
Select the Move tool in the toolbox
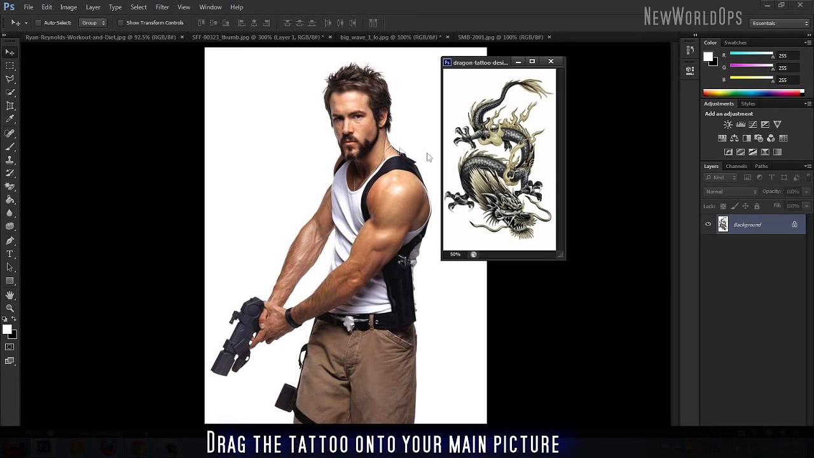click(10, 52)
